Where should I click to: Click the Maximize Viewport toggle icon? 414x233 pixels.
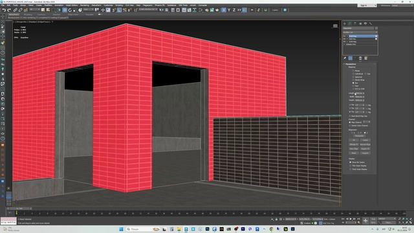click(x=411, y=223)
